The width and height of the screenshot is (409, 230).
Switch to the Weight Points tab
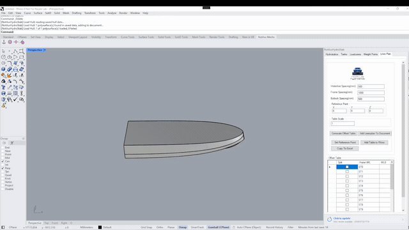[x=371, y=54]
